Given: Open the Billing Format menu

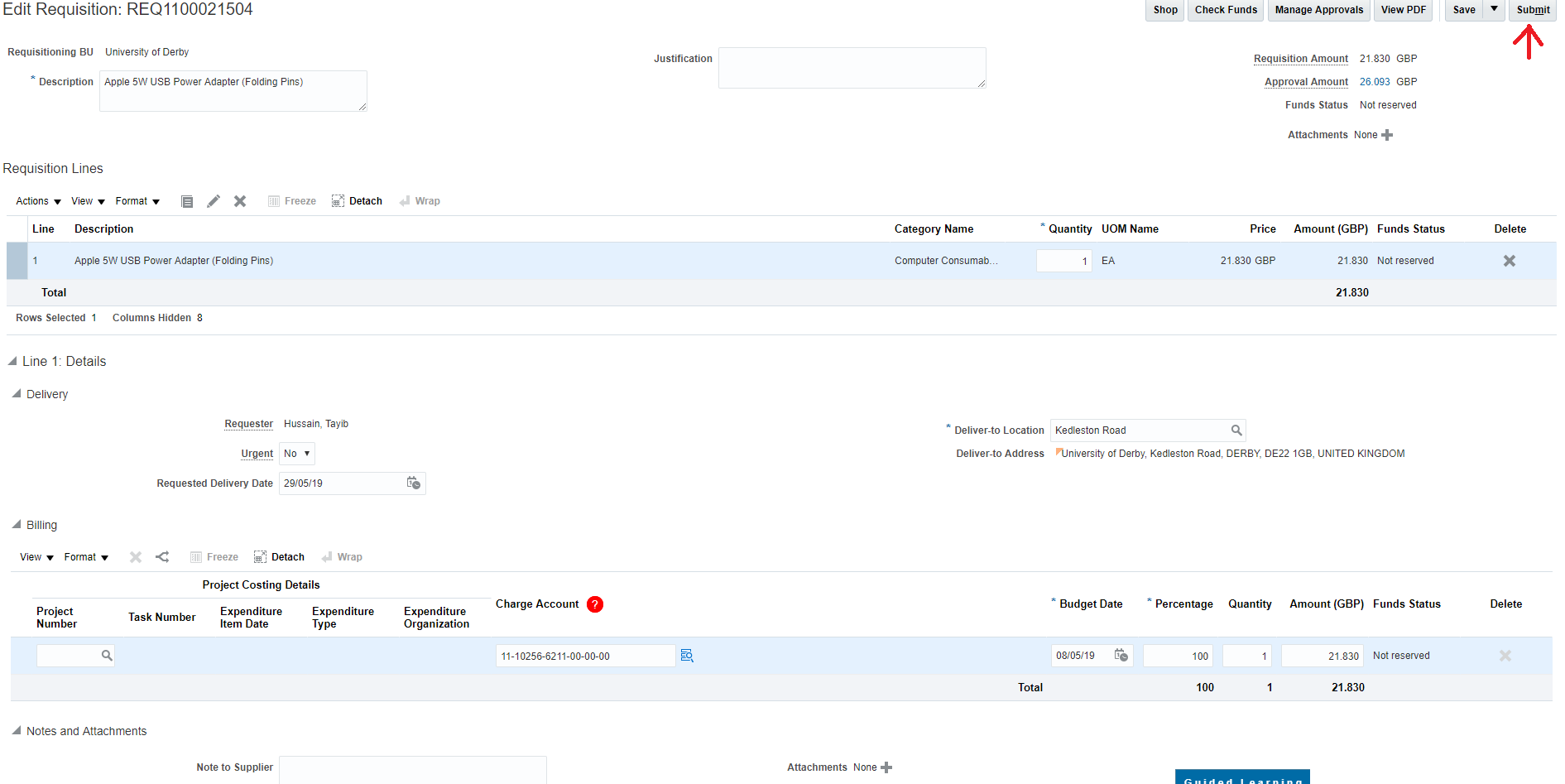Looking at the screenshot, I should pos(86,557).
